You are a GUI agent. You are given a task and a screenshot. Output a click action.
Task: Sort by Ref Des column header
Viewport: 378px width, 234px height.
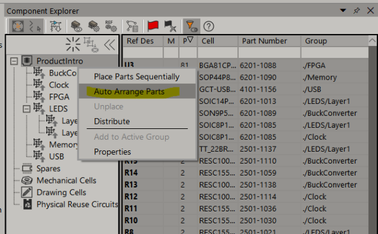143,41
